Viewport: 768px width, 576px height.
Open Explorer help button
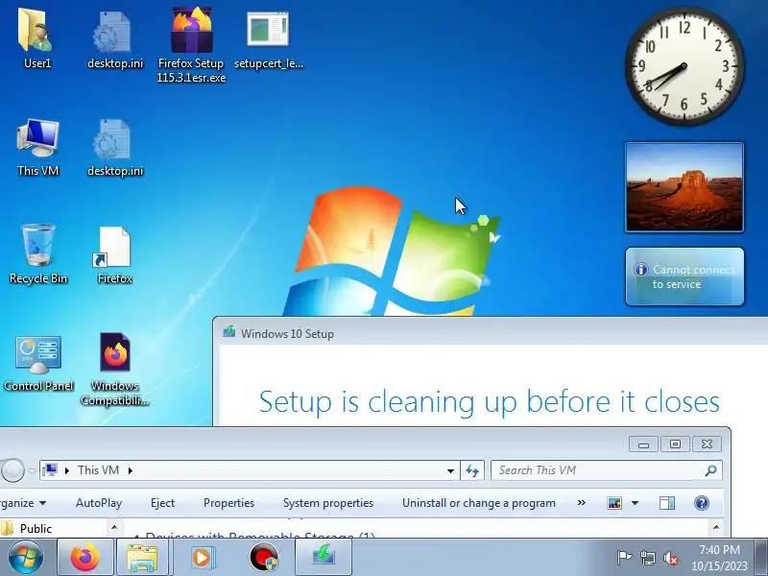point(702,503)
